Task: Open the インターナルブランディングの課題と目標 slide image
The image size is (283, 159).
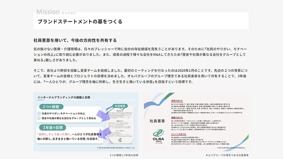Action: 86,122
